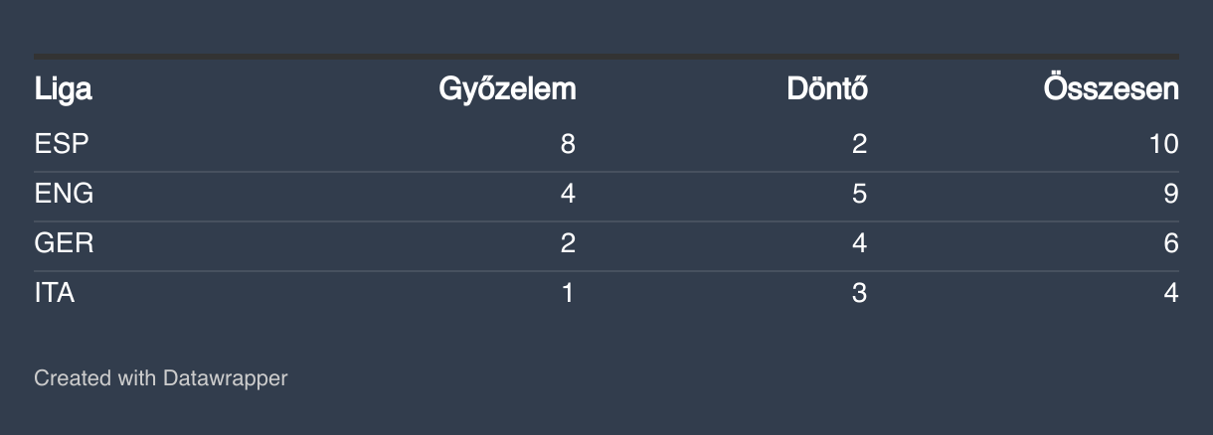Viewport: 1213px width, 435px height.
Task: Click ENG Döntő value 5
Action: tap(860, 194)
